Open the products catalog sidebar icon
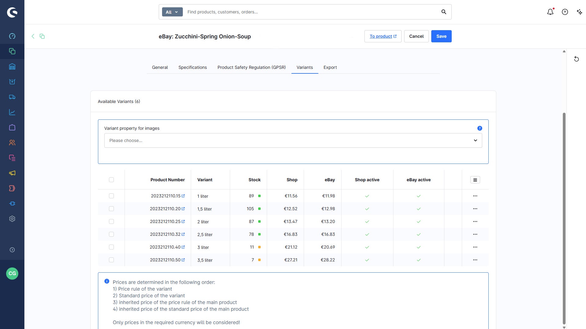This screenshot has height=329, width=586. (x=12, y=51)
